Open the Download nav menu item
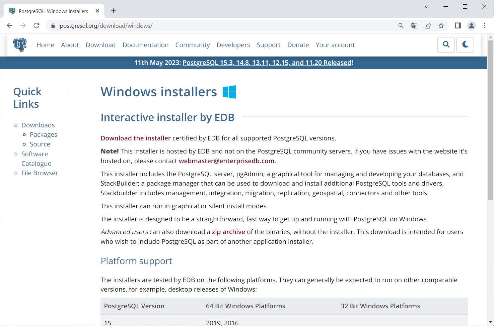The image size is (494, 326). pos(100,45)
